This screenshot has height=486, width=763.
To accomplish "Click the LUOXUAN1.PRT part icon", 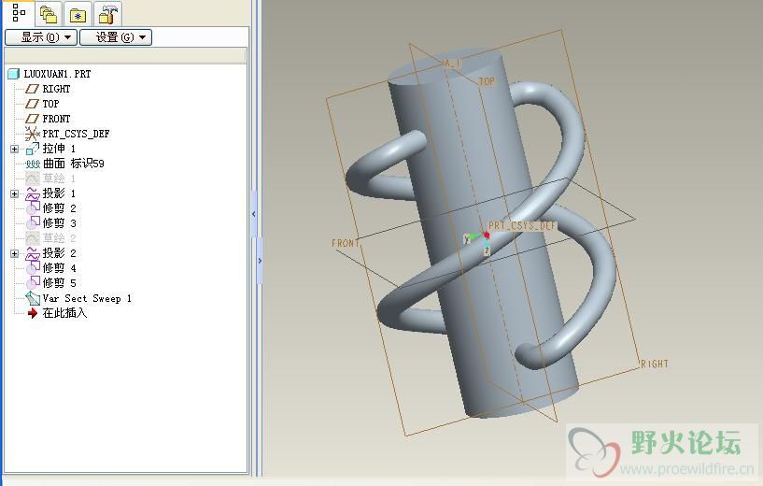I will point(14,74).
